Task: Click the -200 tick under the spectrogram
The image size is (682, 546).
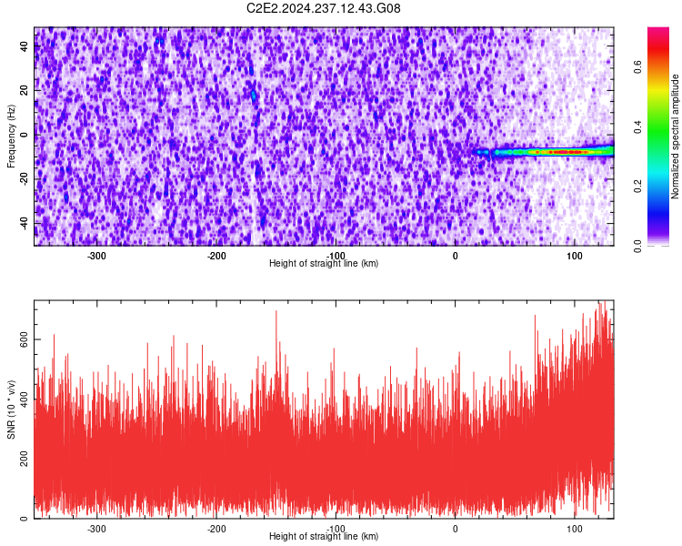Action: (216, 256)
